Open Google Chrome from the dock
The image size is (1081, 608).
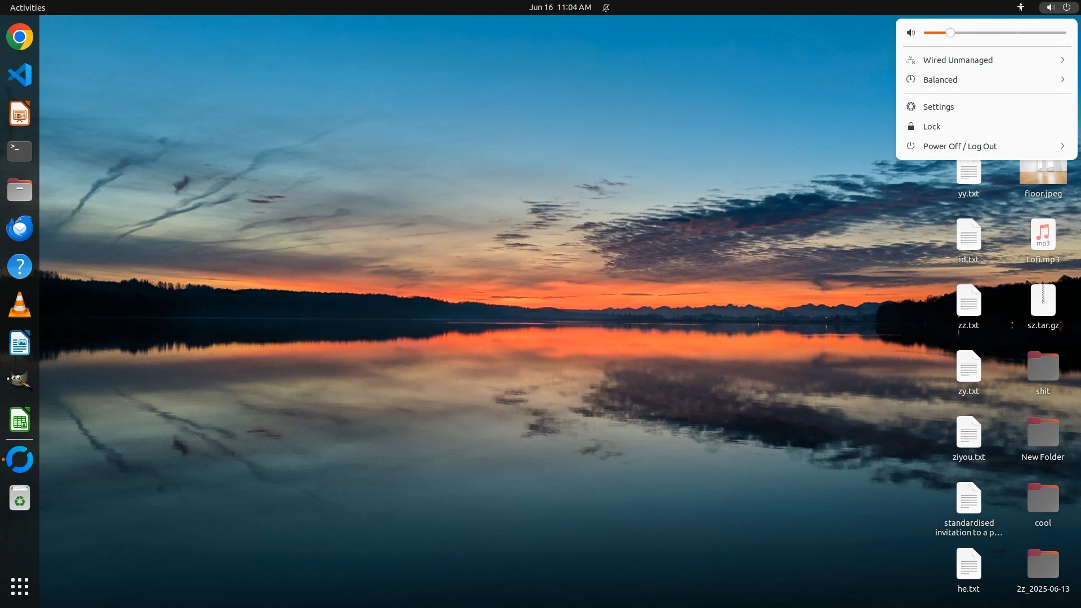pos(20,37)
